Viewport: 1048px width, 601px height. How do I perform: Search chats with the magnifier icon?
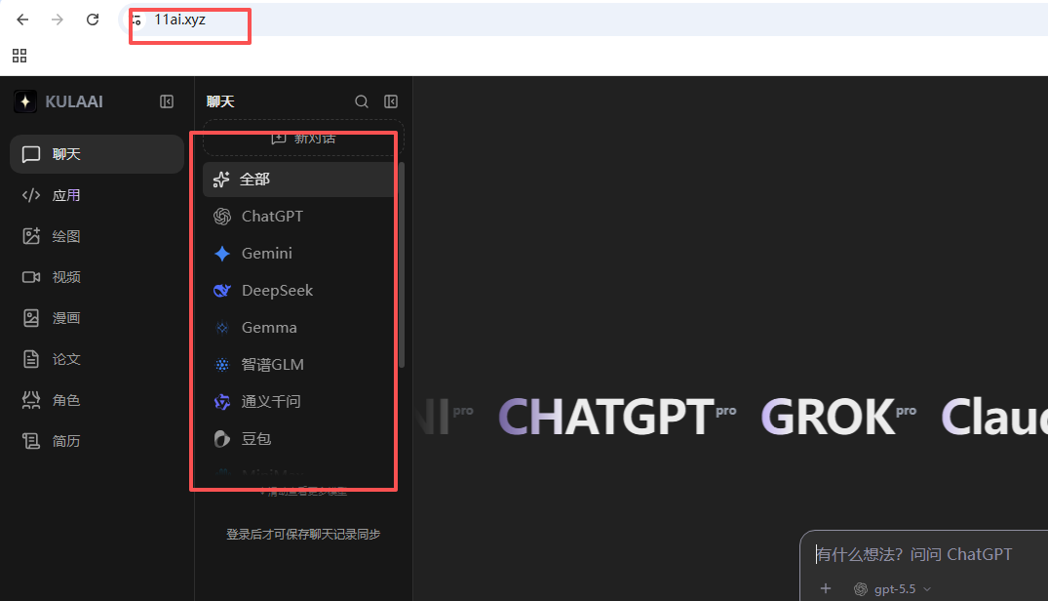[x=362, y=101]
